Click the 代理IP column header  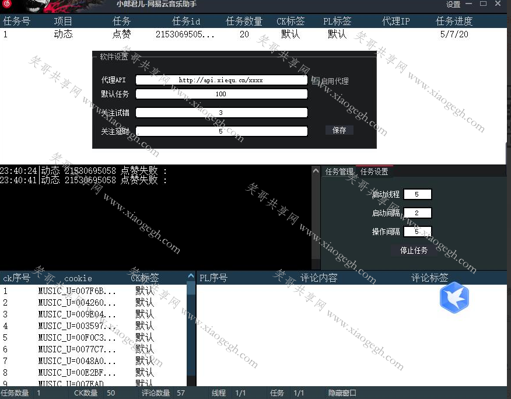tap(395, 21)
